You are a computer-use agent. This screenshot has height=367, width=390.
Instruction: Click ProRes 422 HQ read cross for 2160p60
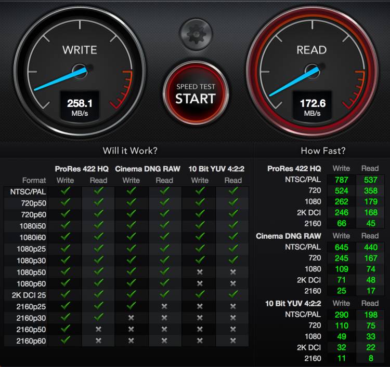98,341
